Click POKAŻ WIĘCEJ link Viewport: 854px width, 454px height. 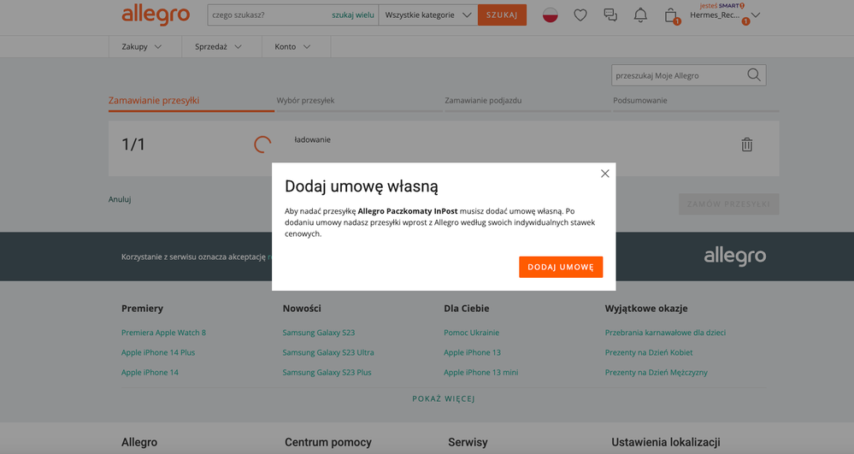click(444, 398)
